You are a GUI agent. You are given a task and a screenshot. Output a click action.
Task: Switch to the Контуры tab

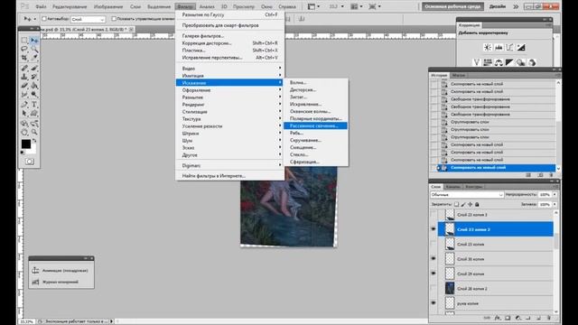473,187
